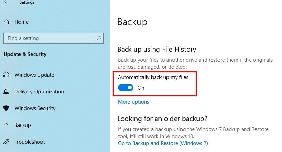Focus the Find a setting field
This screenshot has width=282, height=152.
(x=54, y=38)
